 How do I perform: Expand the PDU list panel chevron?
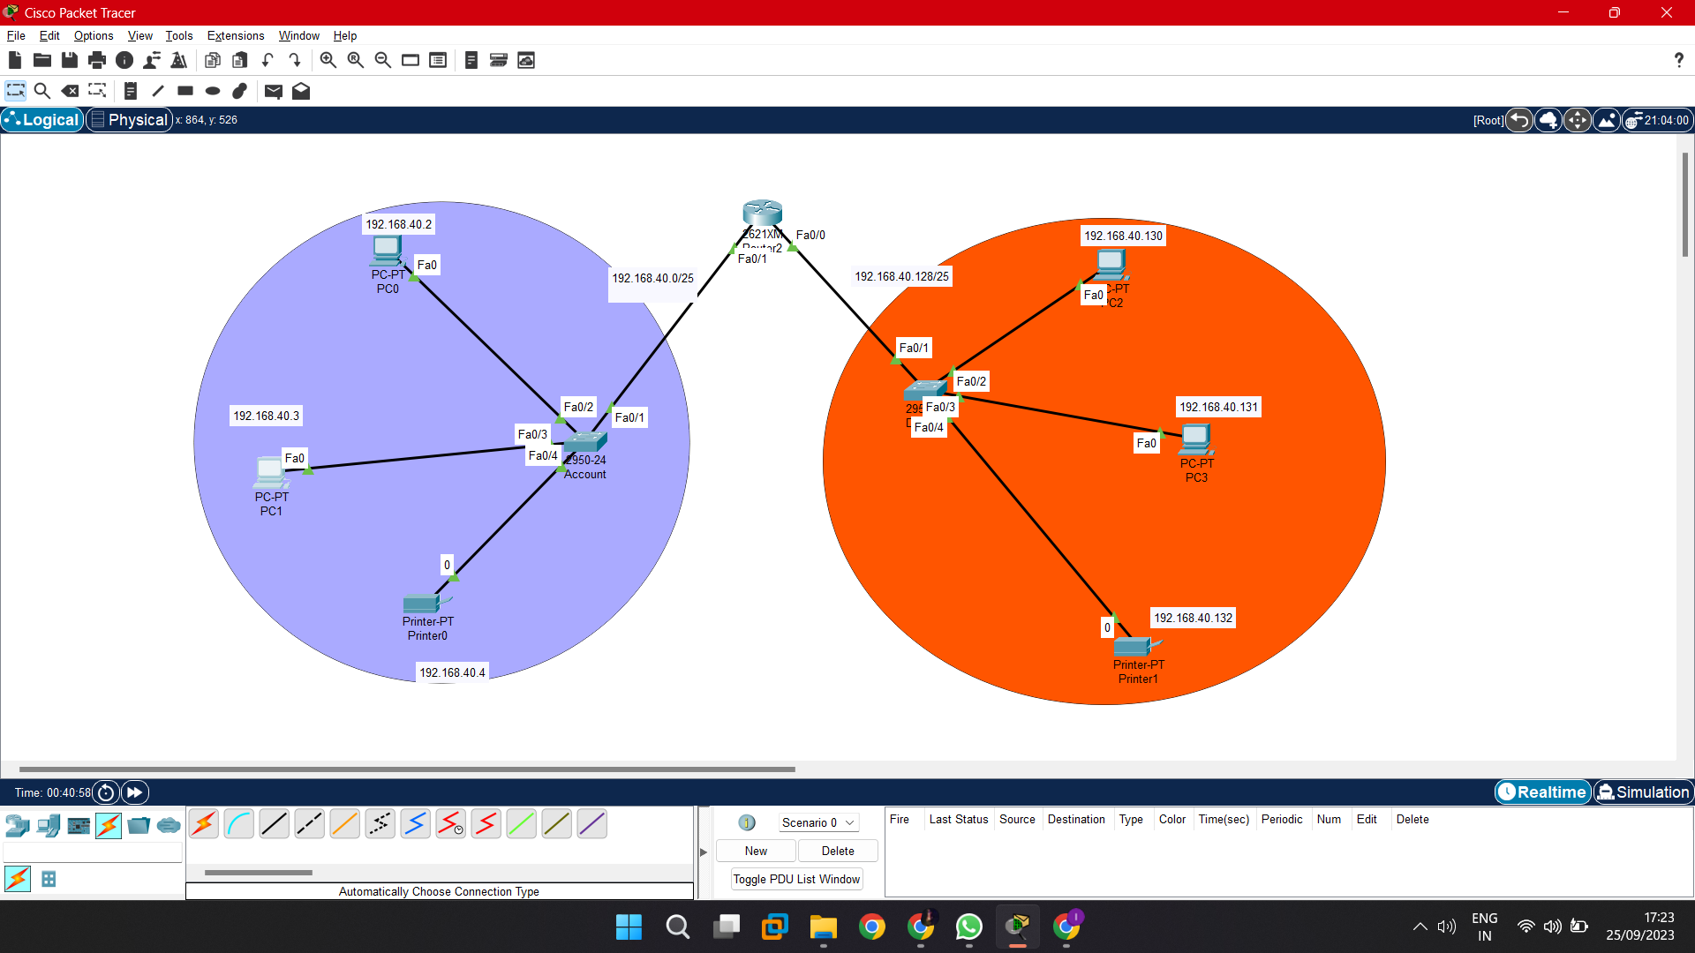(703, 852)
